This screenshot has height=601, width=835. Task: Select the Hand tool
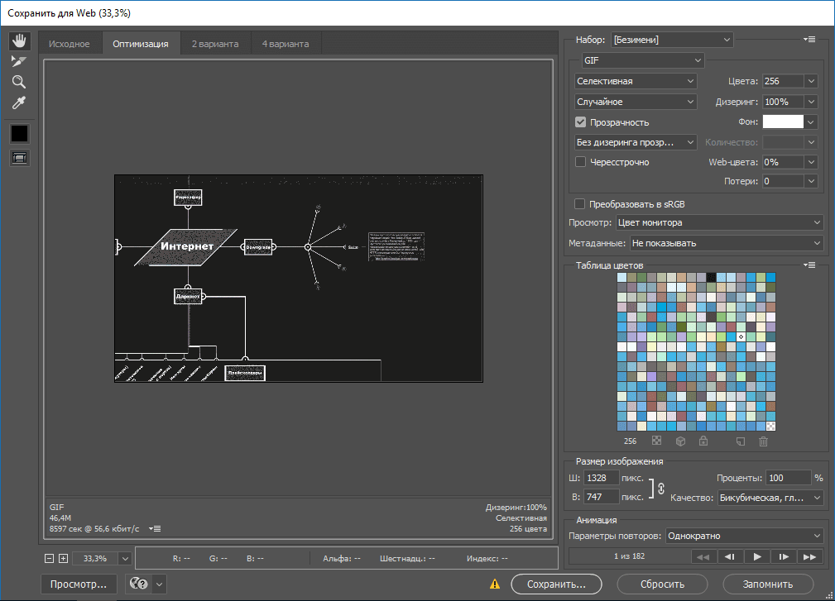pos(20,41)
